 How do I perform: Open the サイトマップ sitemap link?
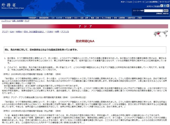point(164,2)
